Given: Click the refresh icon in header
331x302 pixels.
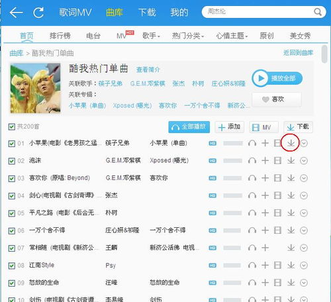Looking at the screenshot, I should pyautogui.click(x=38, y=13).
